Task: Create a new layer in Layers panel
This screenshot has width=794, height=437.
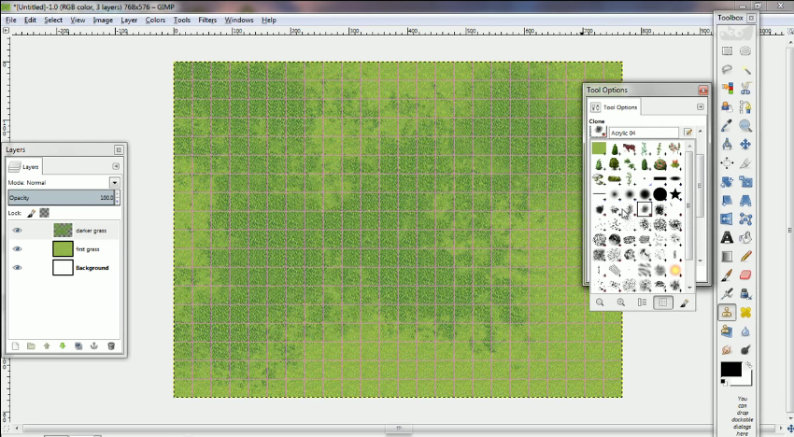Action: [15, 345]
